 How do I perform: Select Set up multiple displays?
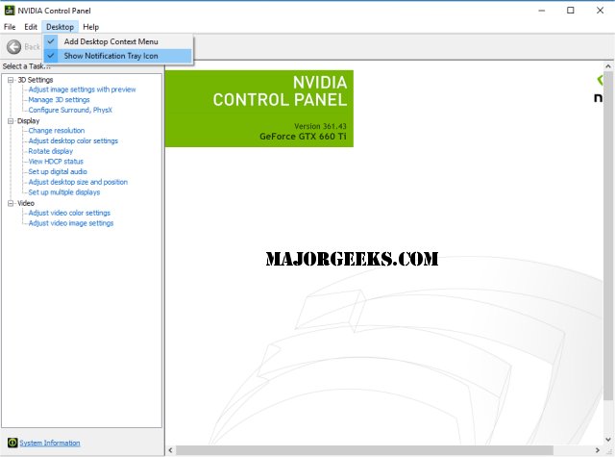[x=64, y=192]
